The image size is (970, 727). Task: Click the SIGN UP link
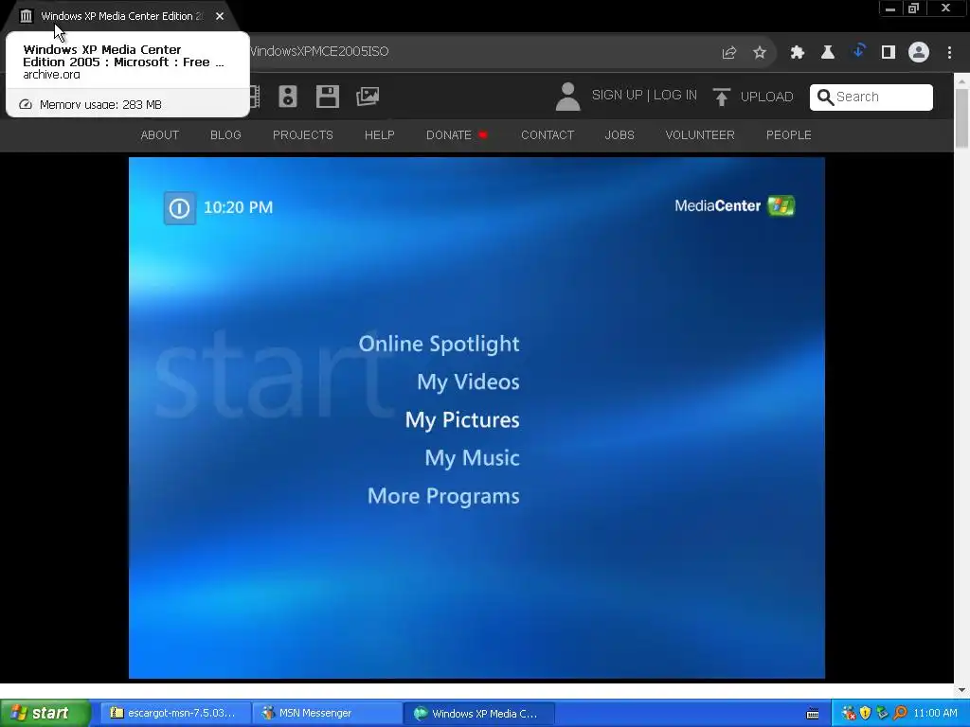tap(617, 96)
